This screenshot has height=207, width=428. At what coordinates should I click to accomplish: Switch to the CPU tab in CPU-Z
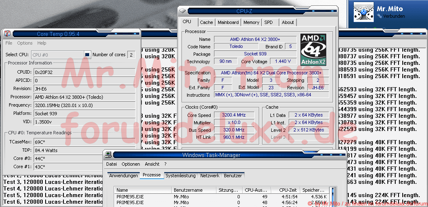(187, 22)
